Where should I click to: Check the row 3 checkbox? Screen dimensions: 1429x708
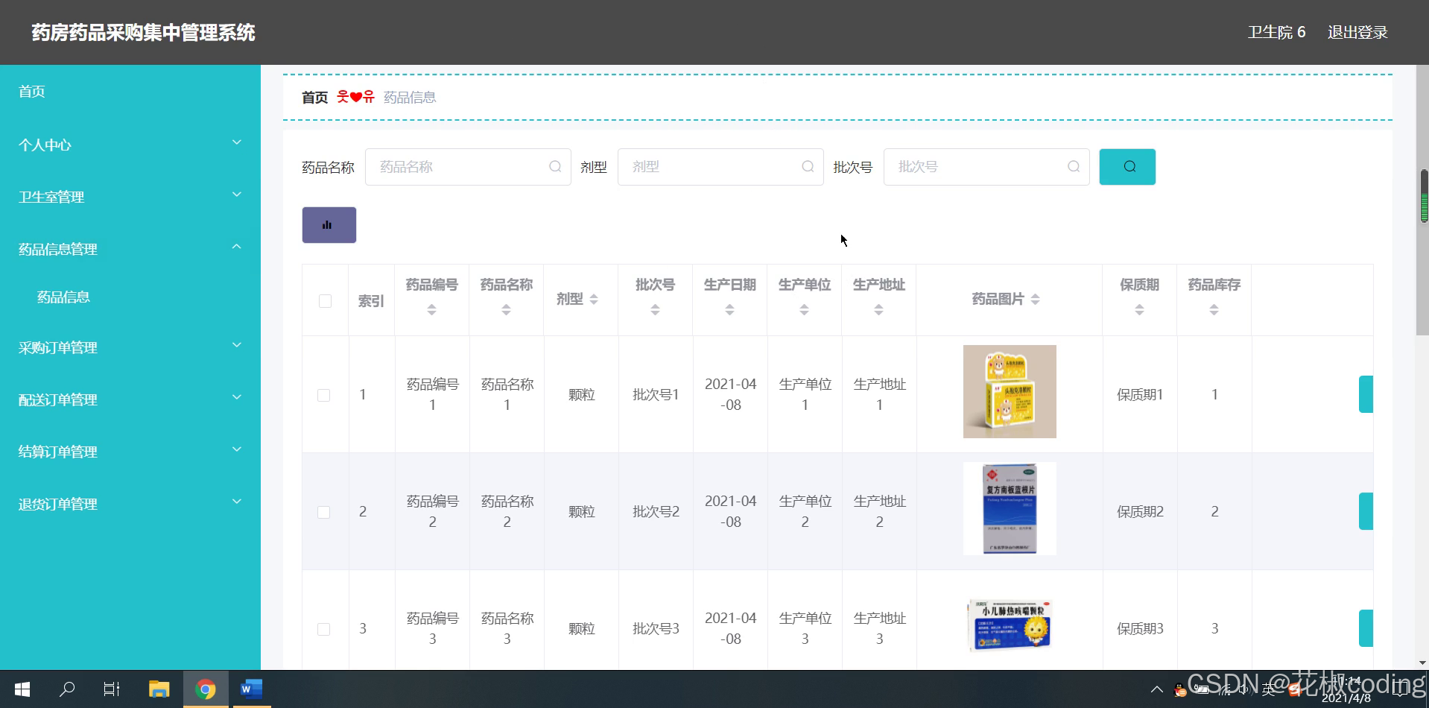[x=323, y=629]
